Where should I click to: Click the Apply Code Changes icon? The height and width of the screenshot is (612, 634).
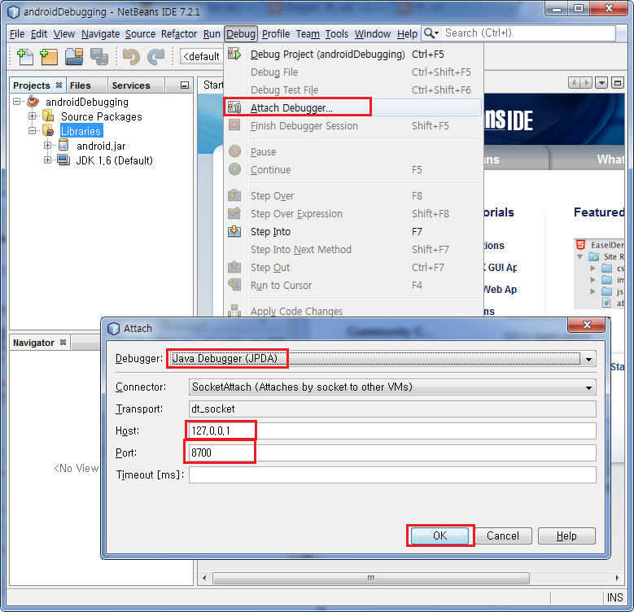coord(234,310)
